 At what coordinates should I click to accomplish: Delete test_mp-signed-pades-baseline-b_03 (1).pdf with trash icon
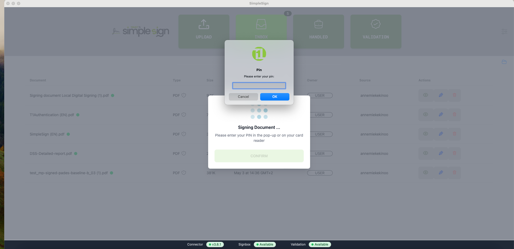[455, 173]
